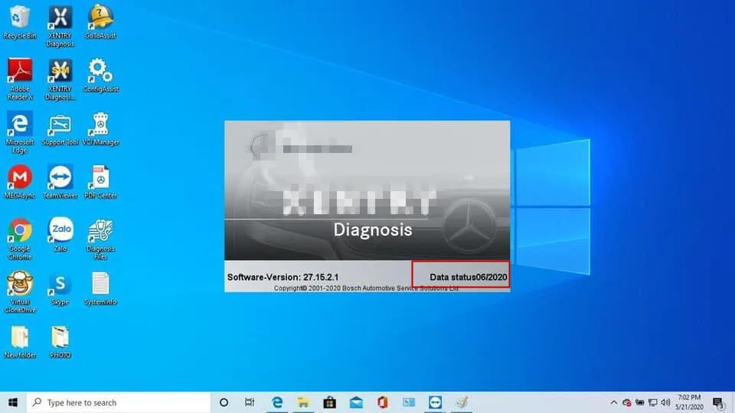Open the New folder desktop icon

[x=20, y=342]
